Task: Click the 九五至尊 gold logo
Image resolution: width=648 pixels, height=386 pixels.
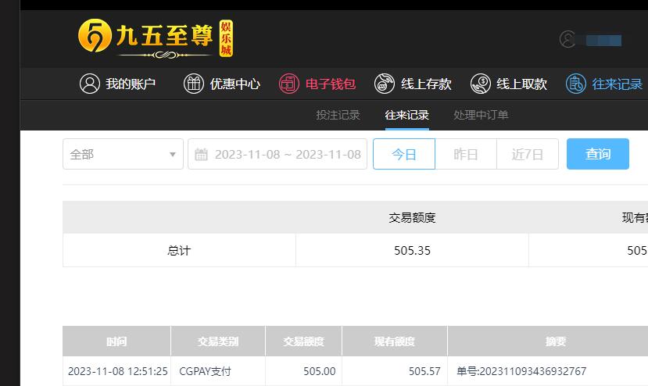Action: pyautogui.click(x=156, y=38)
